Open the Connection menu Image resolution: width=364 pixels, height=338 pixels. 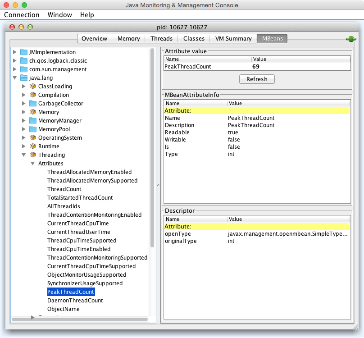tap(22, 15)
